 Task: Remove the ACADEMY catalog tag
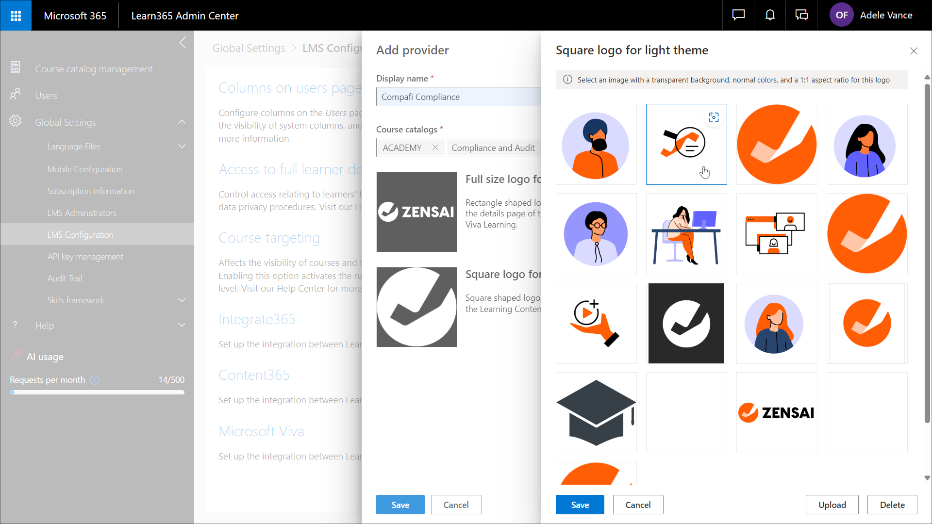[435, 147]
